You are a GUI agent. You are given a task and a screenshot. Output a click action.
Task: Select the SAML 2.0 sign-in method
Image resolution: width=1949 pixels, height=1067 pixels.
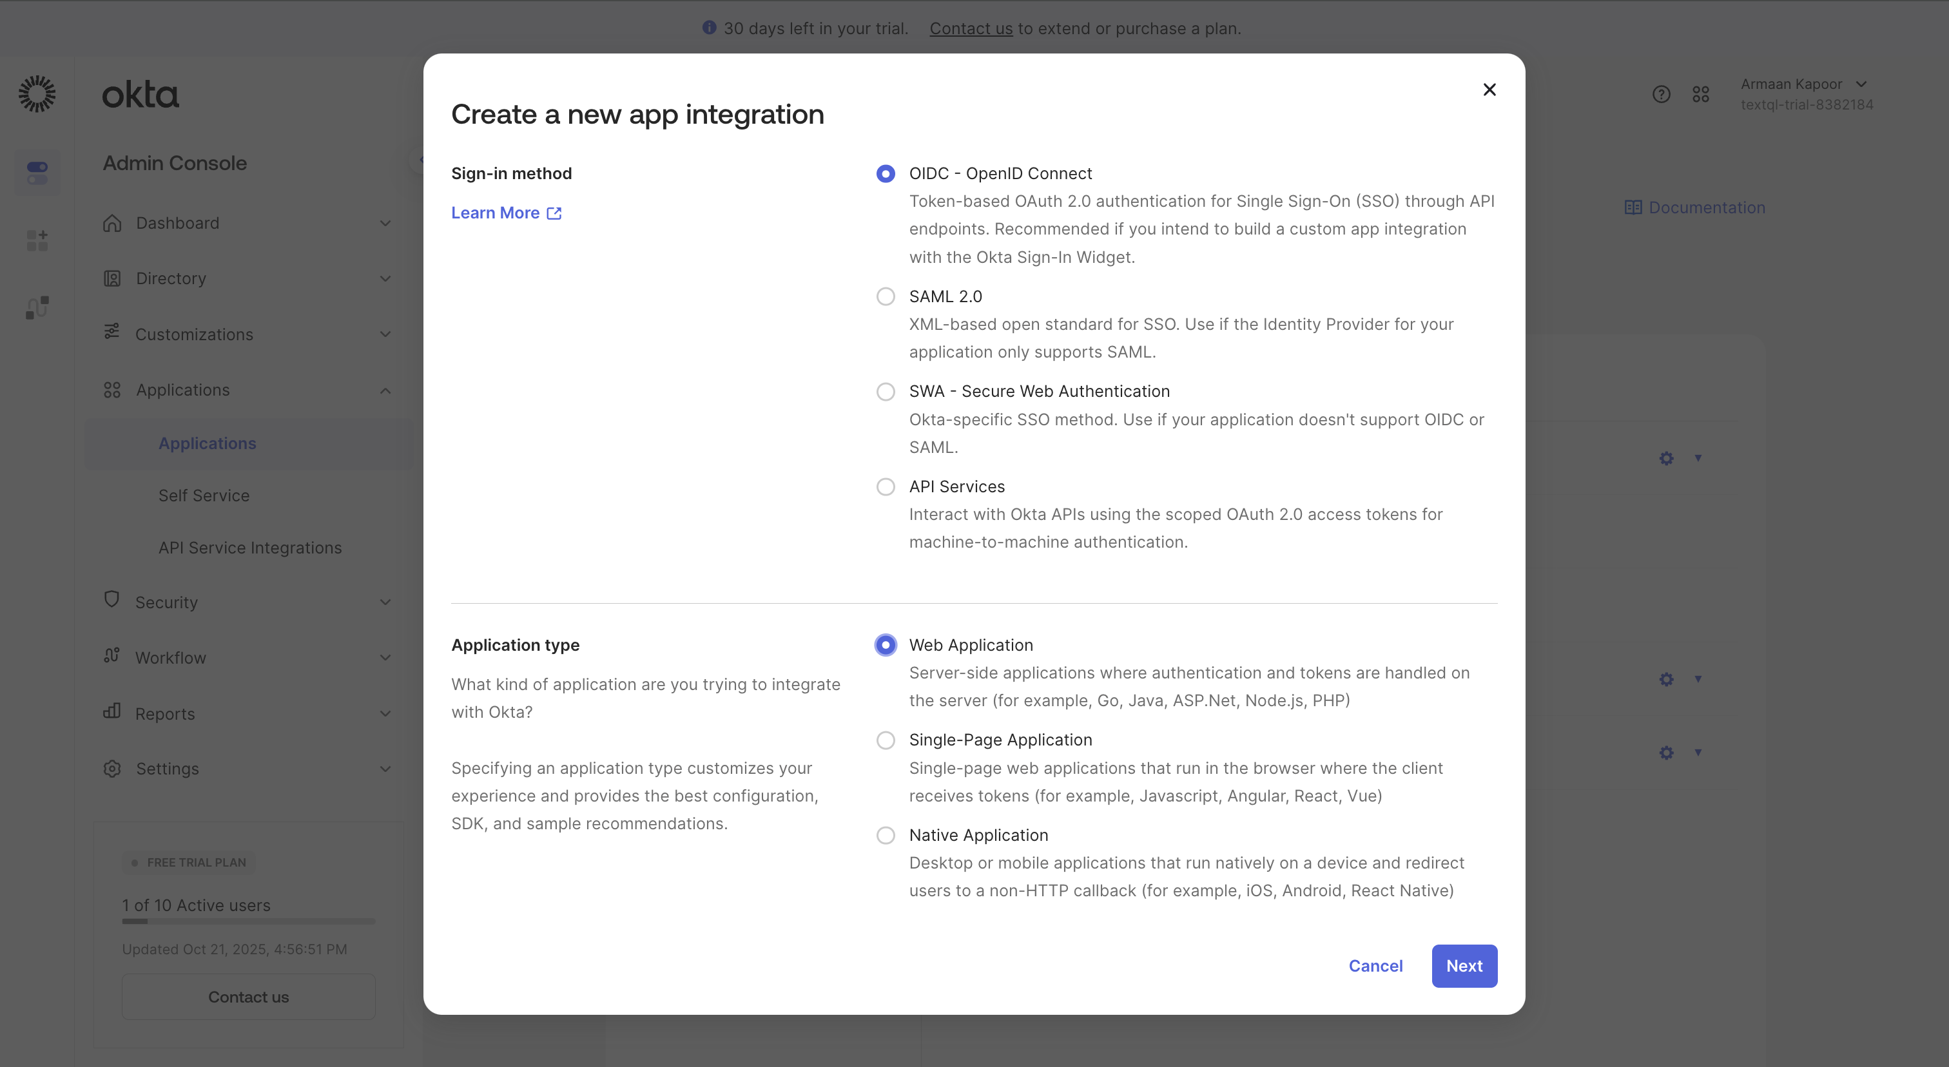(x=885, y=296)
